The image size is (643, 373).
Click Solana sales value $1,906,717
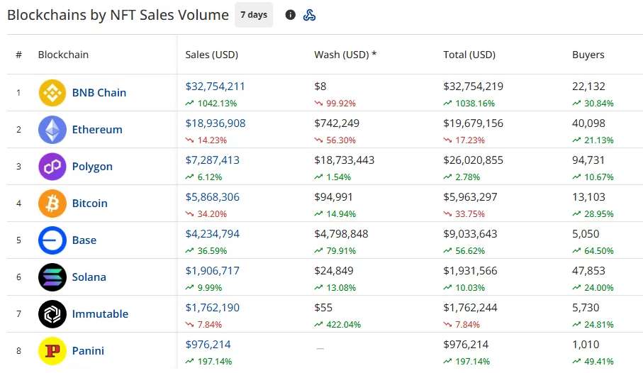tap(213, 271)
